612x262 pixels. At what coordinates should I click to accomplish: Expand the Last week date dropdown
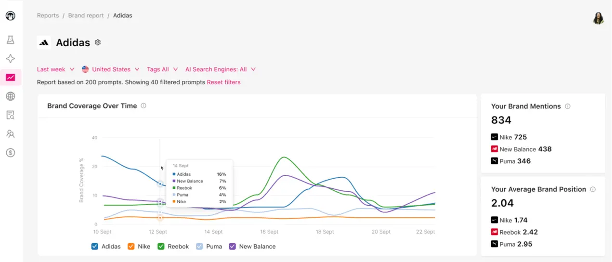pyautogui.click(x=55, y=69)
